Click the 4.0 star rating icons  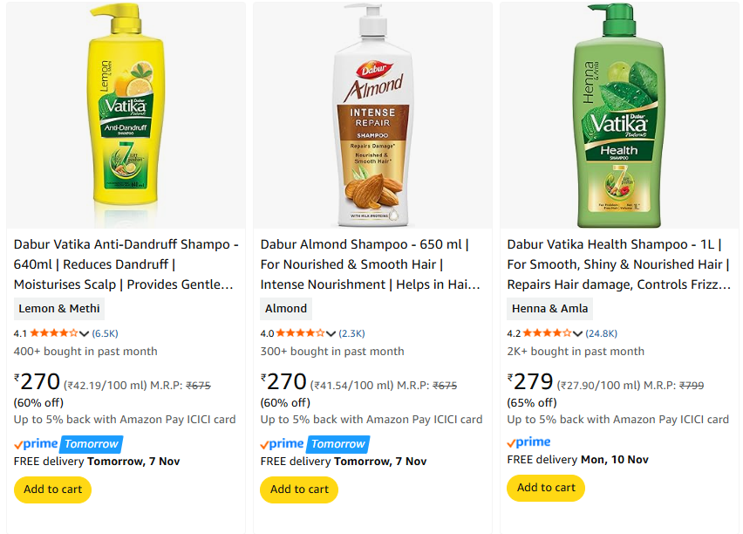[x=300, y=333]
